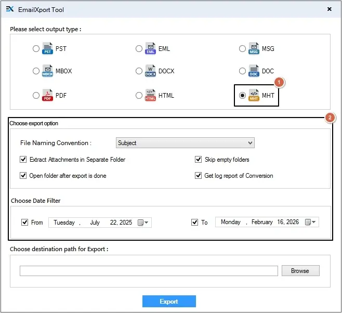
Task: Select the MBOX radio button
Action: 36,71
